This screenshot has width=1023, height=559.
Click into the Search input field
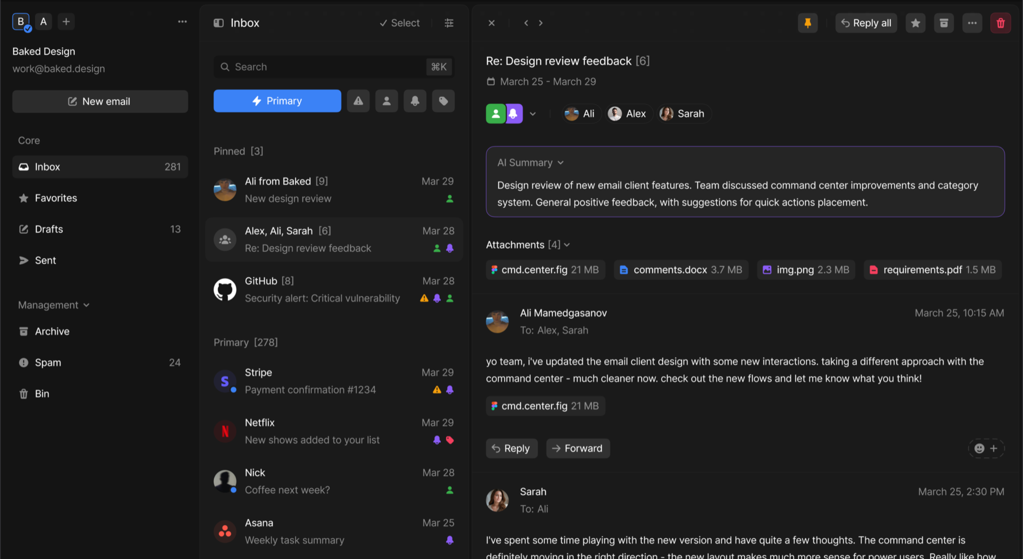pos(324,67)
